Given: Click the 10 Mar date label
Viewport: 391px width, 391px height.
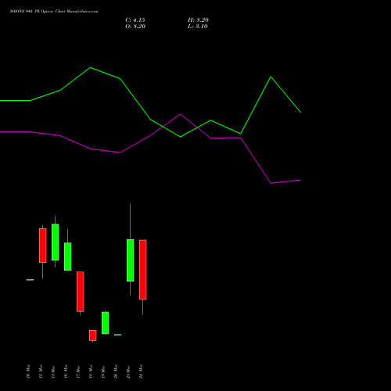Looking at the screenshot, I should coord(28,371).
